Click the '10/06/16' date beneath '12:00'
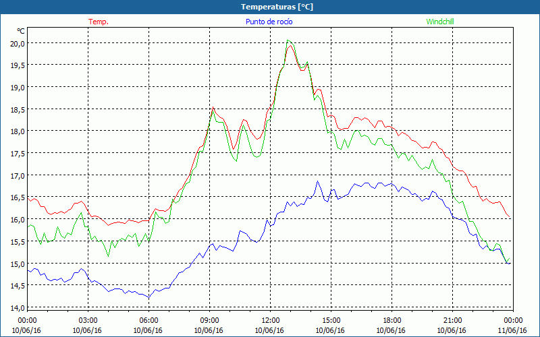This screenshot has height=337, width=540. (x=269, y=330)
